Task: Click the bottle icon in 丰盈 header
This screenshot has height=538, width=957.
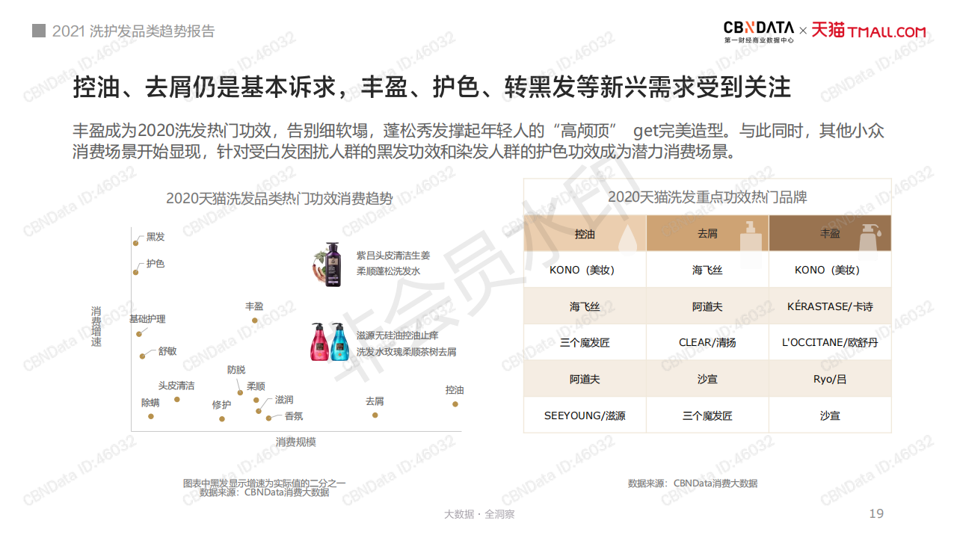Action: pos(870,238)
